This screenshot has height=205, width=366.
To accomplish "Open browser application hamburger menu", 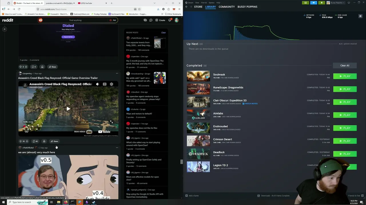I will pos(179,9).
